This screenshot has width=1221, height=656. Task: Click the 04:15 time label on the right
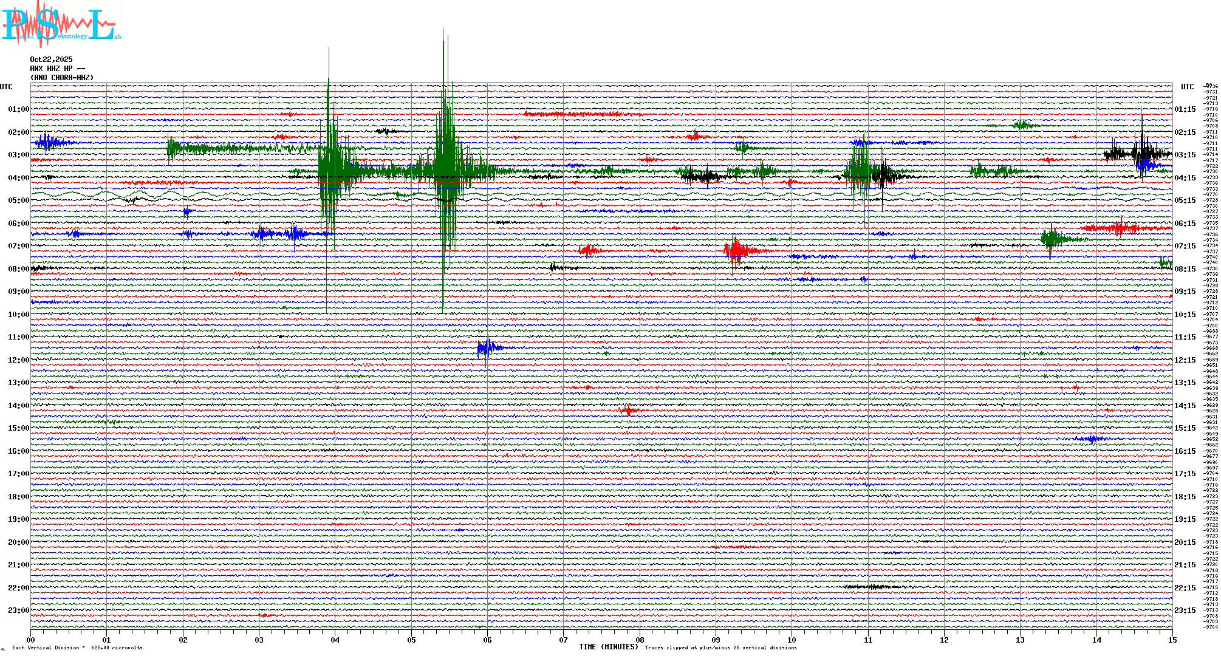click(x=1185, y=178)
